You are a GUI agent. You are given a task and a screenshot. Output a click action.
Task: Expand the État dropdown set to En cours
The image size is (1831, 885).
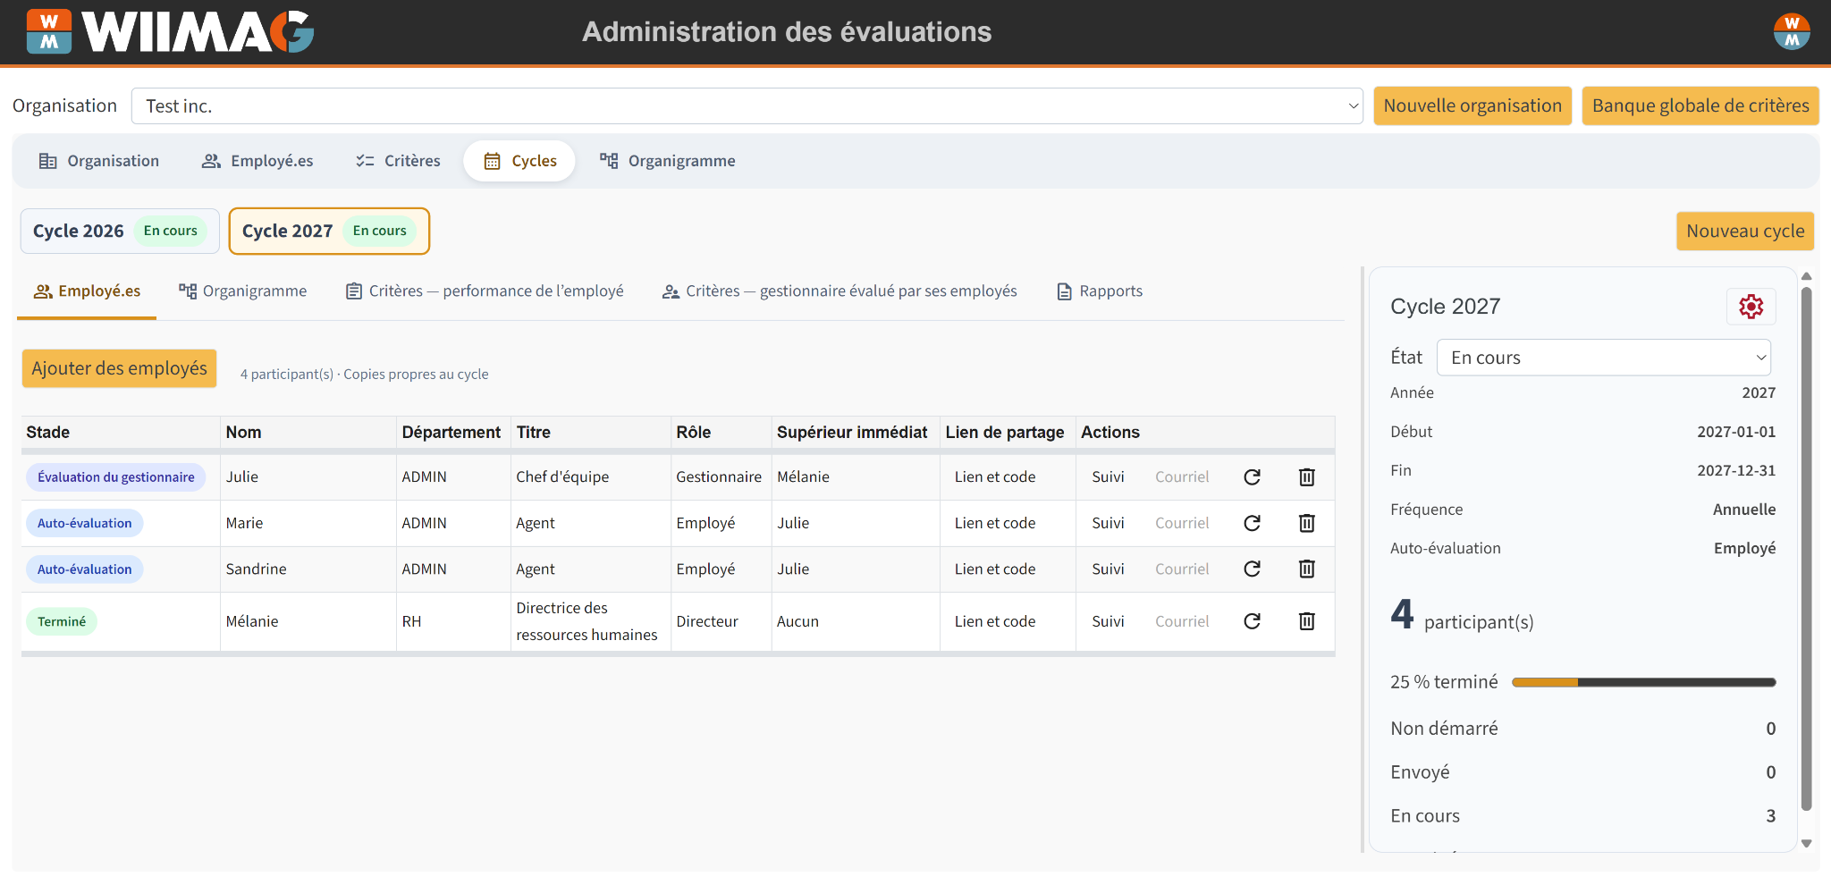tap(1604, 358)
